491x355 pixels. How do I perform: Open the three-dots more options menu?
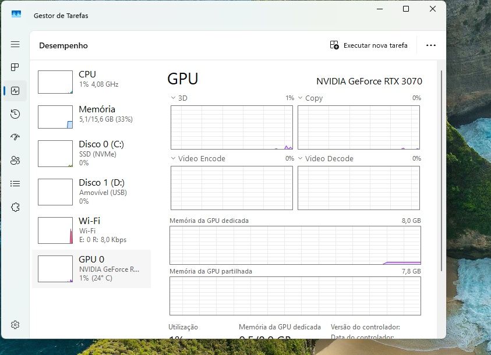(431, 45)
